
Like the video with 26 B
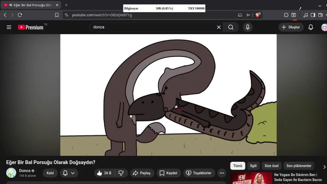coord(105,173)
